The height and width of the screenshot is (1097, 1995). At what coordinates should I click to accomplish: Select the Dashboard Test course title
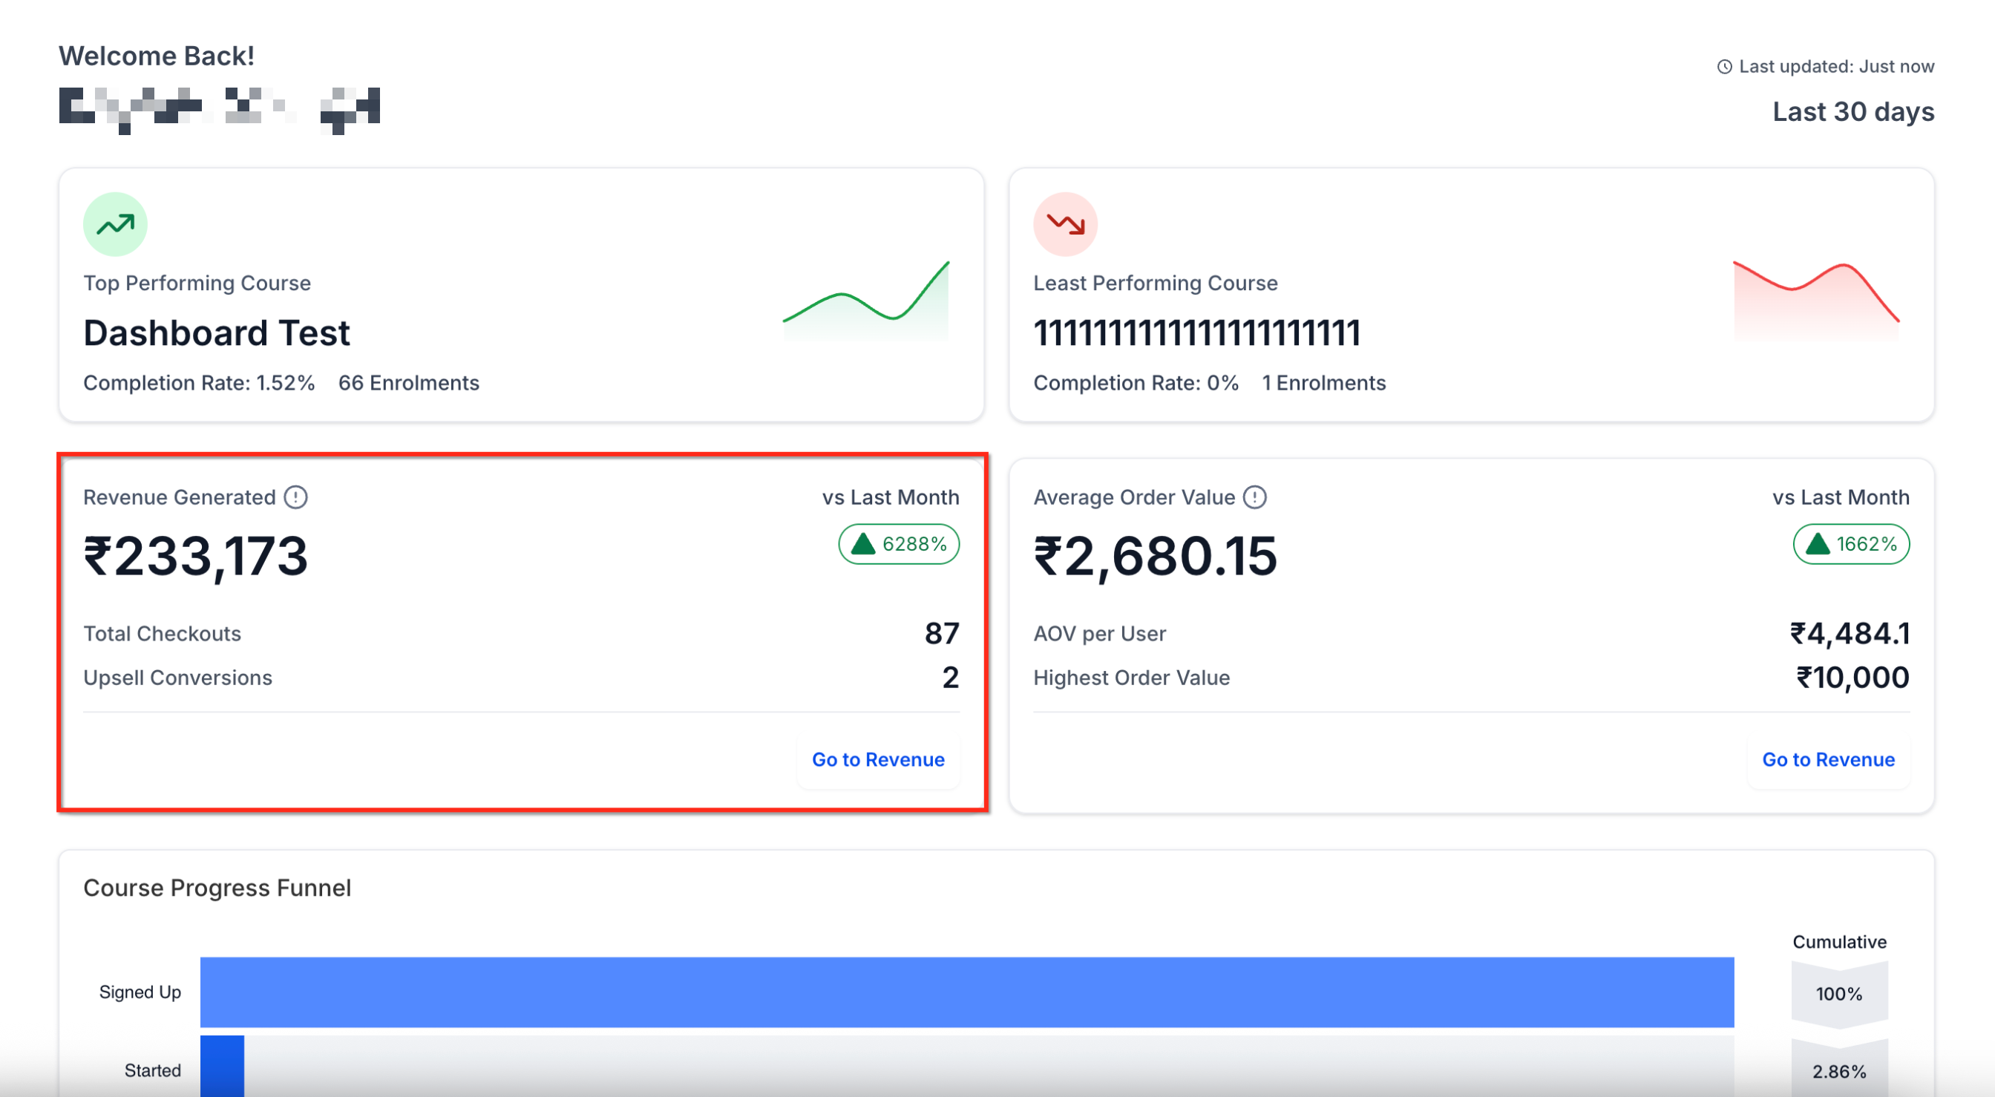217,333
